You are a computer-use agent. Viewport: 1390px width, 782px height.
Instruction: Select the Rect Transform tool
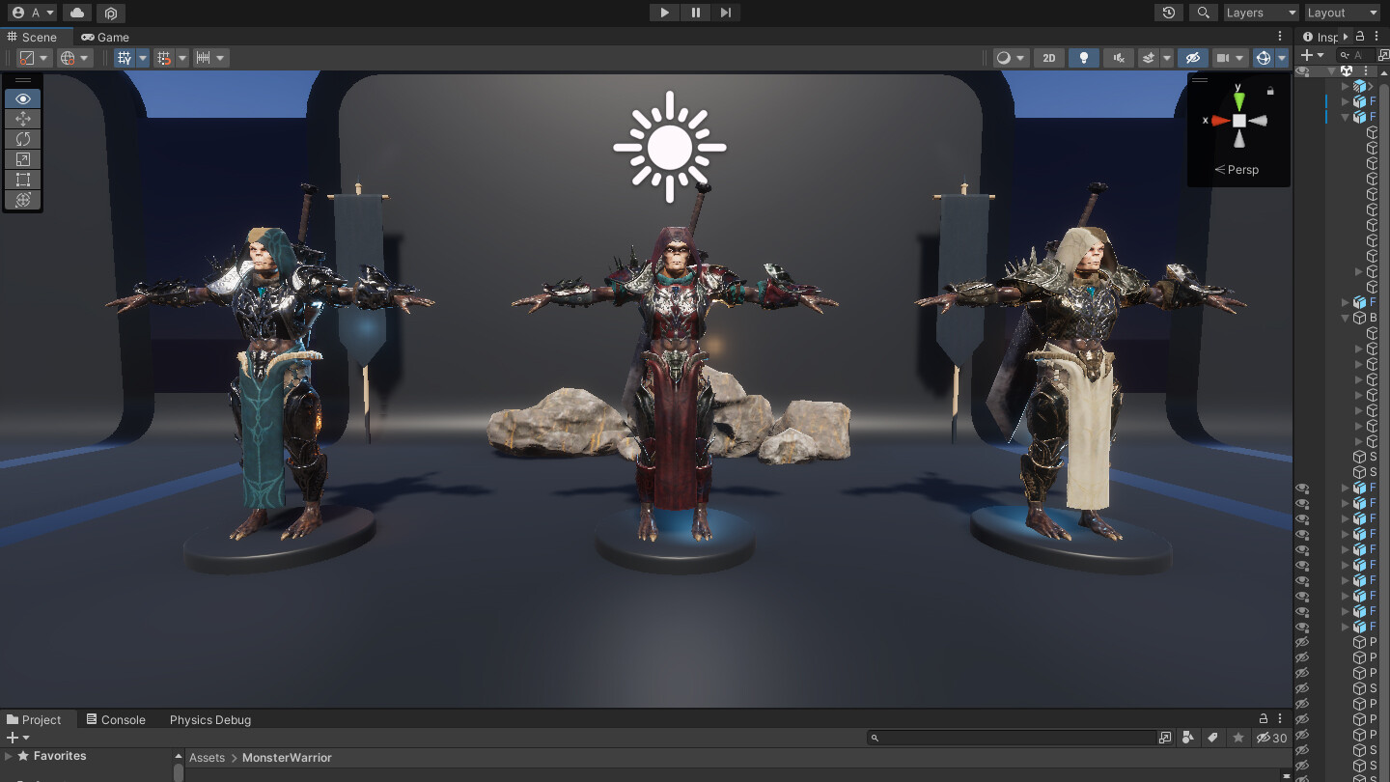click(22, 180)
